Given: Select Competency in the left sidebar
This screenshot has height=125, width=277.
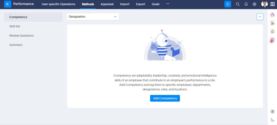Looking at the screenshot, I should 33,17.
